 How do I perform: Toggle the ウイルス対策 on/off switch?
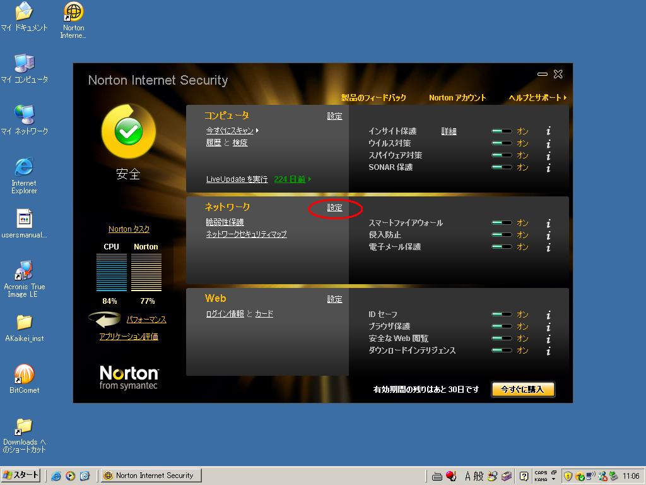[x=502, y=143]
